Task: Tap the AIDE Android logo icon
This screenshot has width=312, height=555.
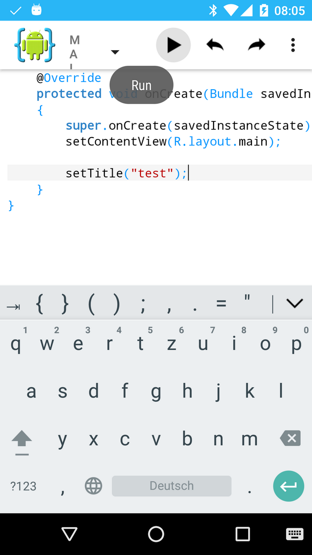Action: pyautogui.click(x=35, y=44)
